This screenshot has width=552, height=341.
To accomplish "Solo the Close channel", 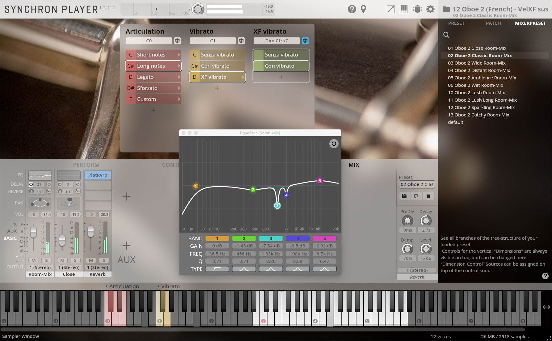I will click(75, 260).
